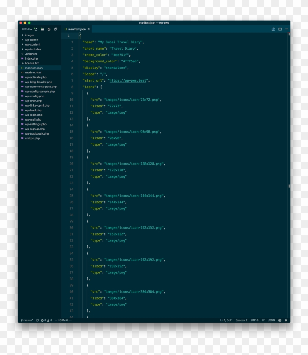Click the New Folder icon in Explorer
Screen dimensions: 308x355
(43, 29)
